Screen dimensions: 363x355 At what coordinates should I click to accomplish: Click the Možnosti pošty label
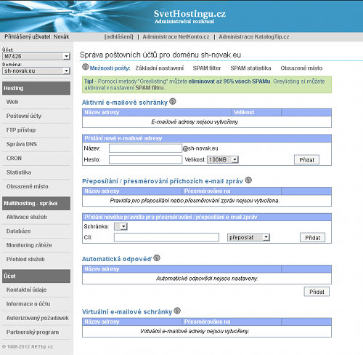(110, 68)
